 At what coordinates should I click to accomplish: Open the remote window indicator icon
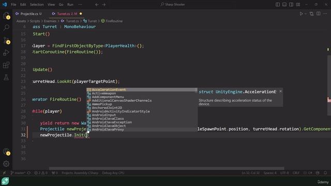(4, 173)
